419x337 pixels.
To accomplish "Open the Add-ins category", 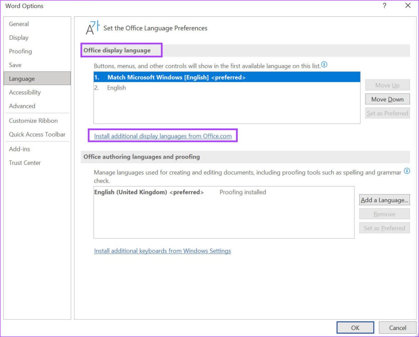I will [x=37, y=149].
